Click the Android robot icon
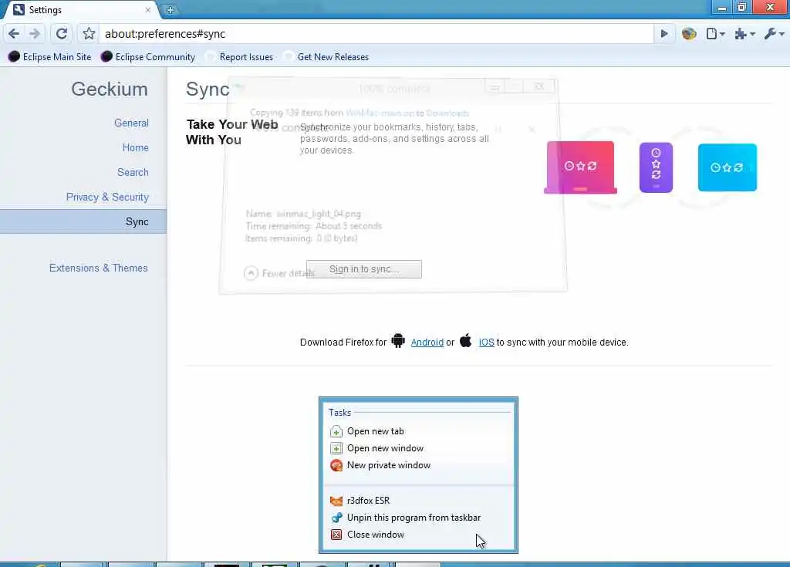The height and width of the screenshot is (567, 790). click(398, 341)
